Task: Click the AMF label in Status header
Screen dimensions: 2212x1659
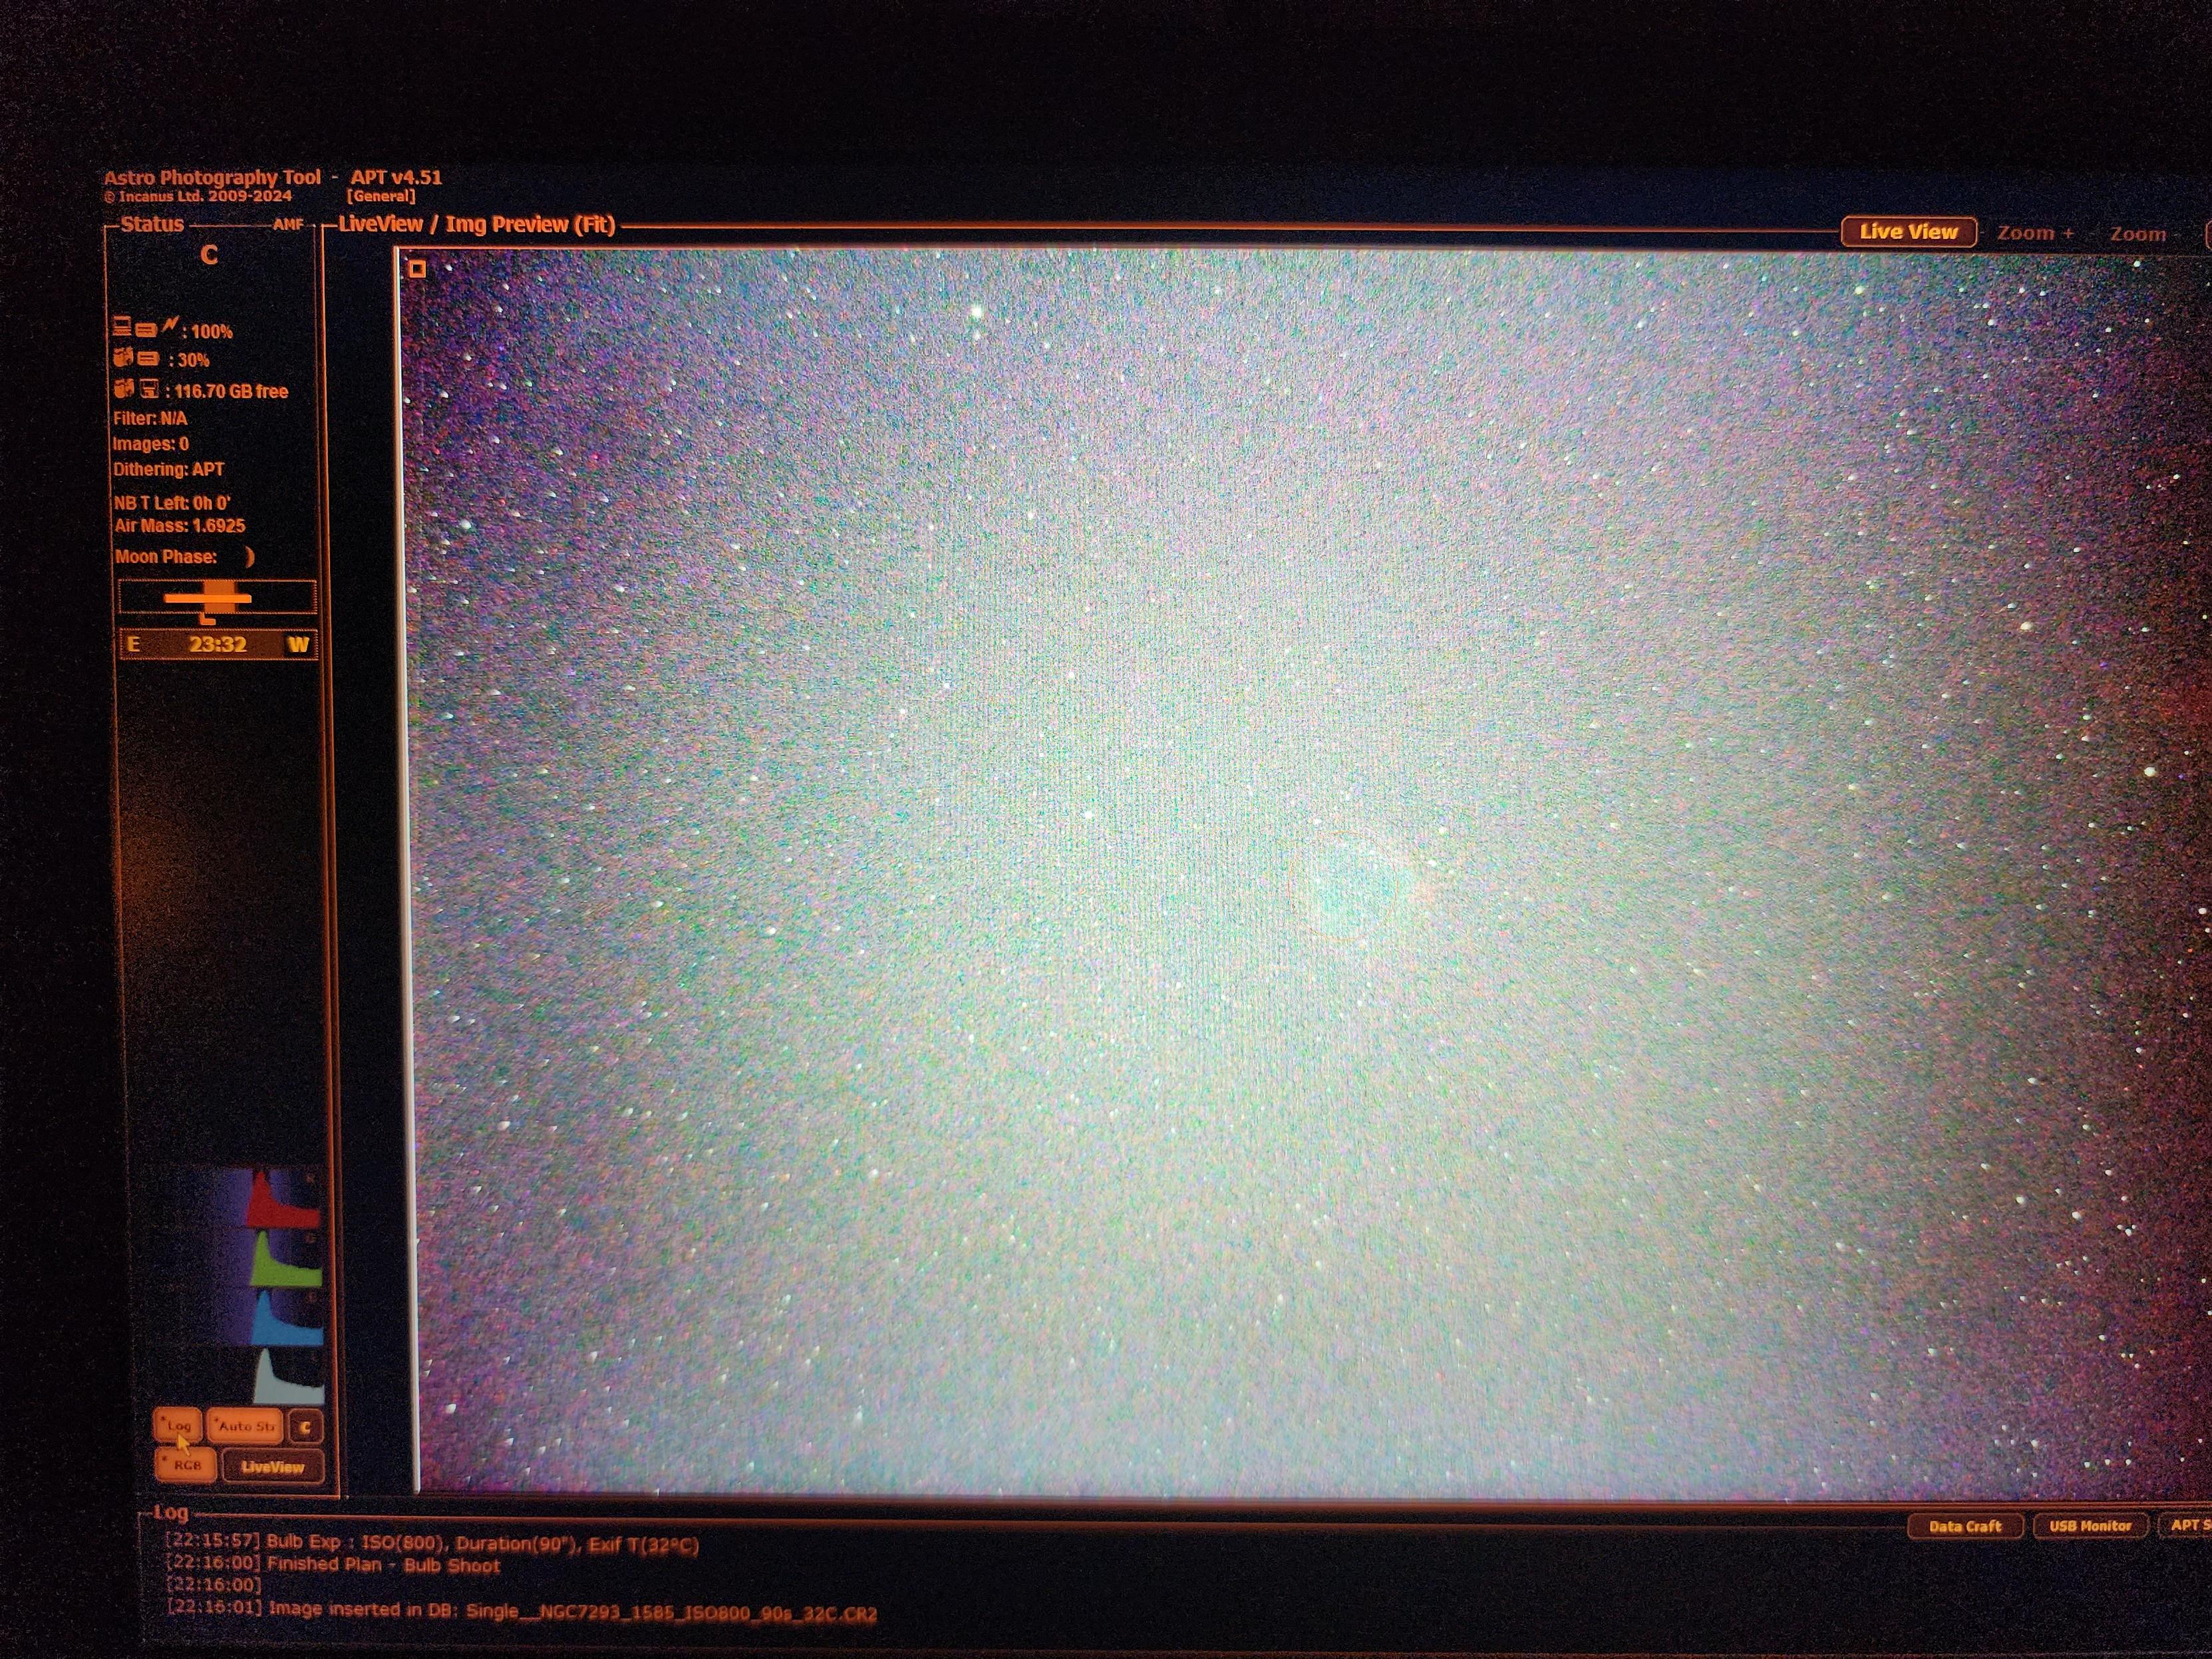Action: point(288,225)
